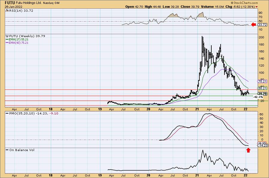Click the Futu Holdings Ltd. company name

[29, 3]
